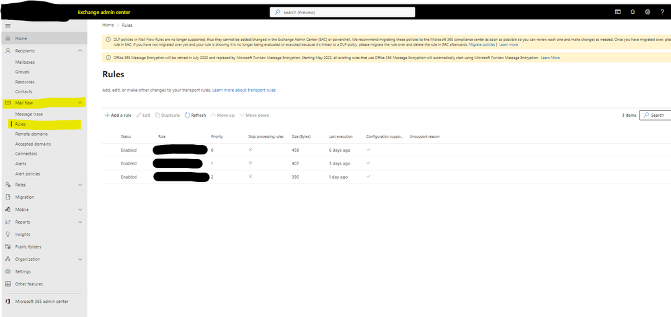671x317 pixels.
Task: Click into the top Search (Preview) field
Action: (x=342, y=12)
